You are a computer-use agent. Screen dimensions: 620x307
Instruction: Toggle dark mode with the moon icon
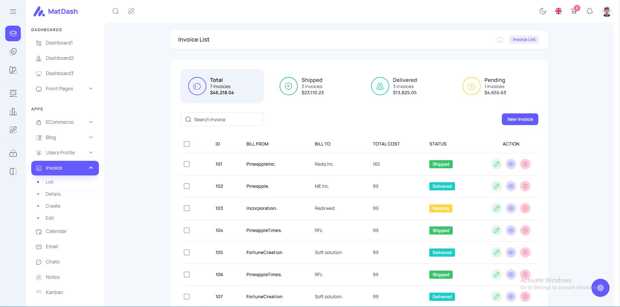[x=543, y=11]
